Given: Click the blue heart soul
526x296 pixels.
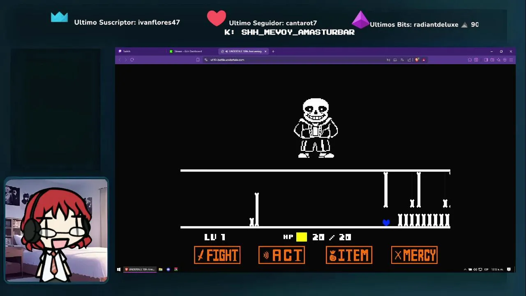Looking at the screenshot, I should point(386,222).
